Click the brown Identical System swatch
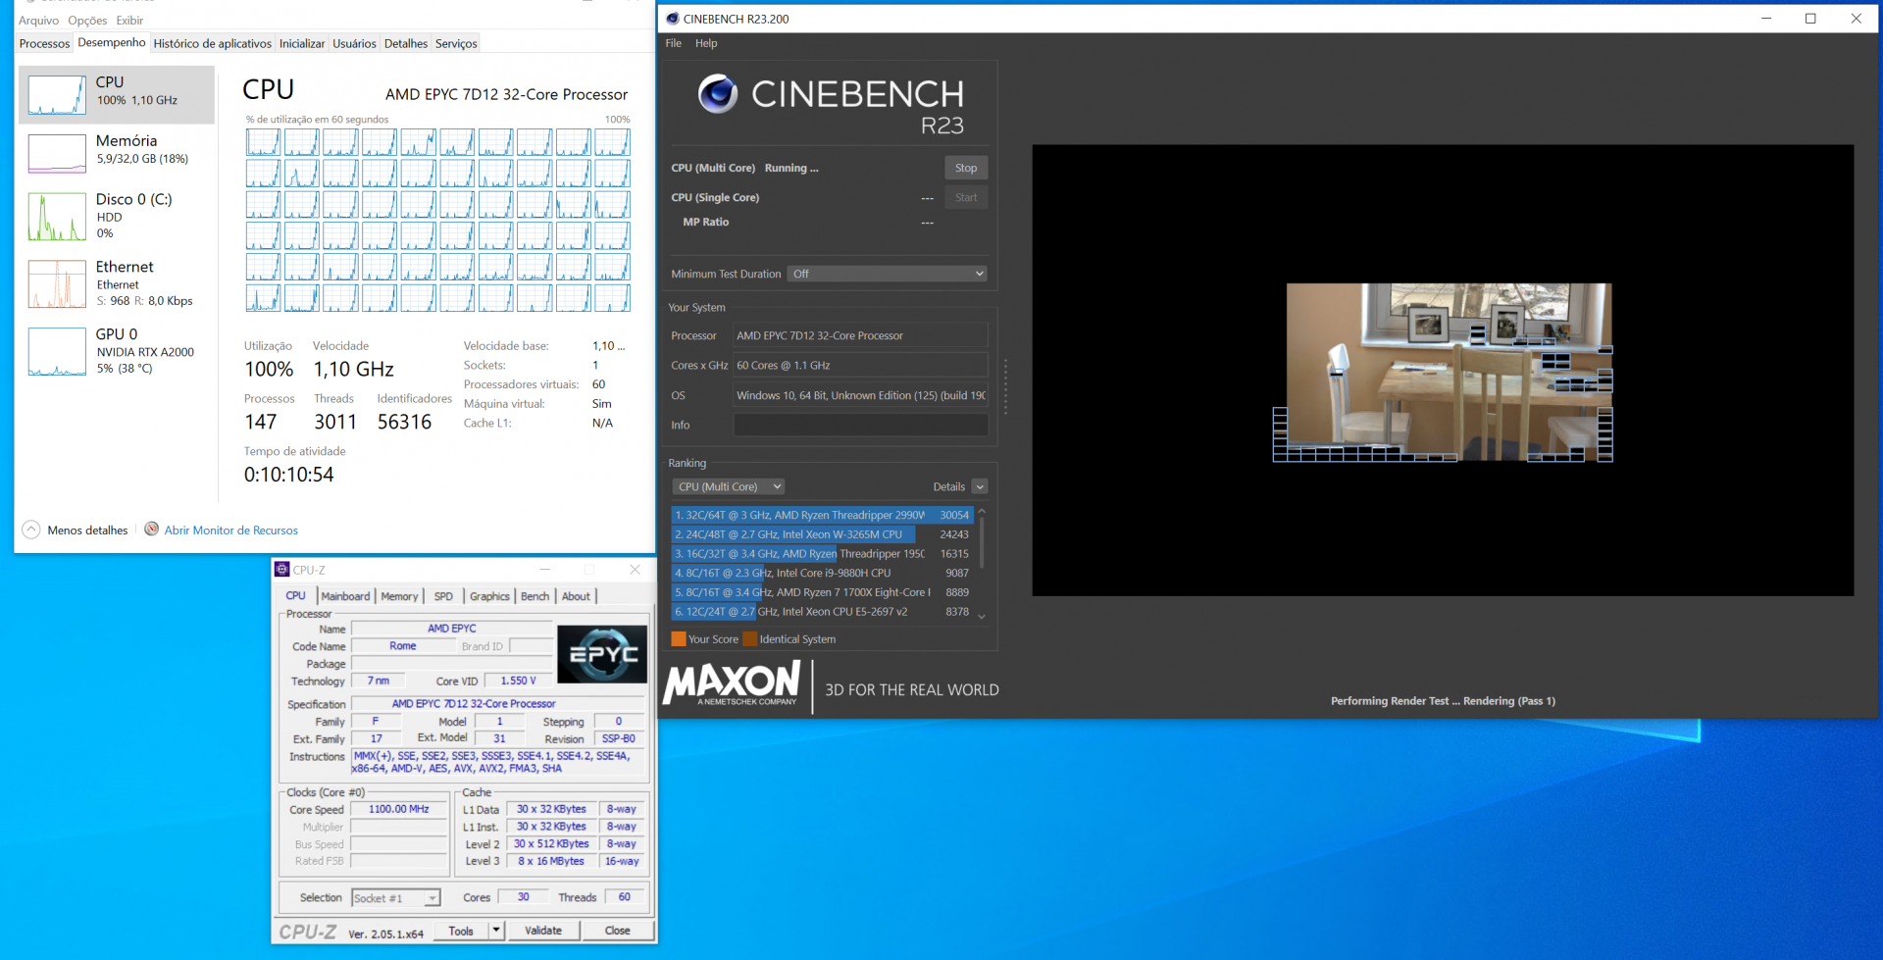The width and height of the screenshot is (1883, 960). tap(750, 639)
